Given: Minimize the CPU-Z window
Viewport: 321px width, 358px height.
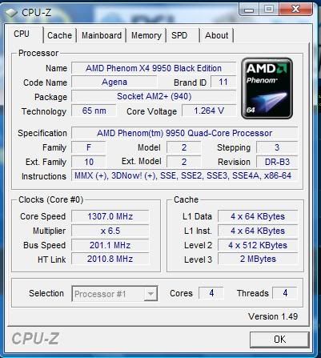Looking at the screenshot, I should (249, 10).
